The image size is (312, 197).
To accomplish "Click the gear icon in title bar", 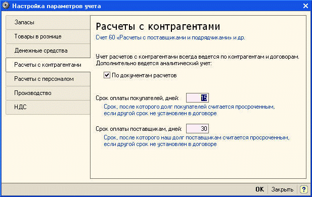I will tap(6, 6).
